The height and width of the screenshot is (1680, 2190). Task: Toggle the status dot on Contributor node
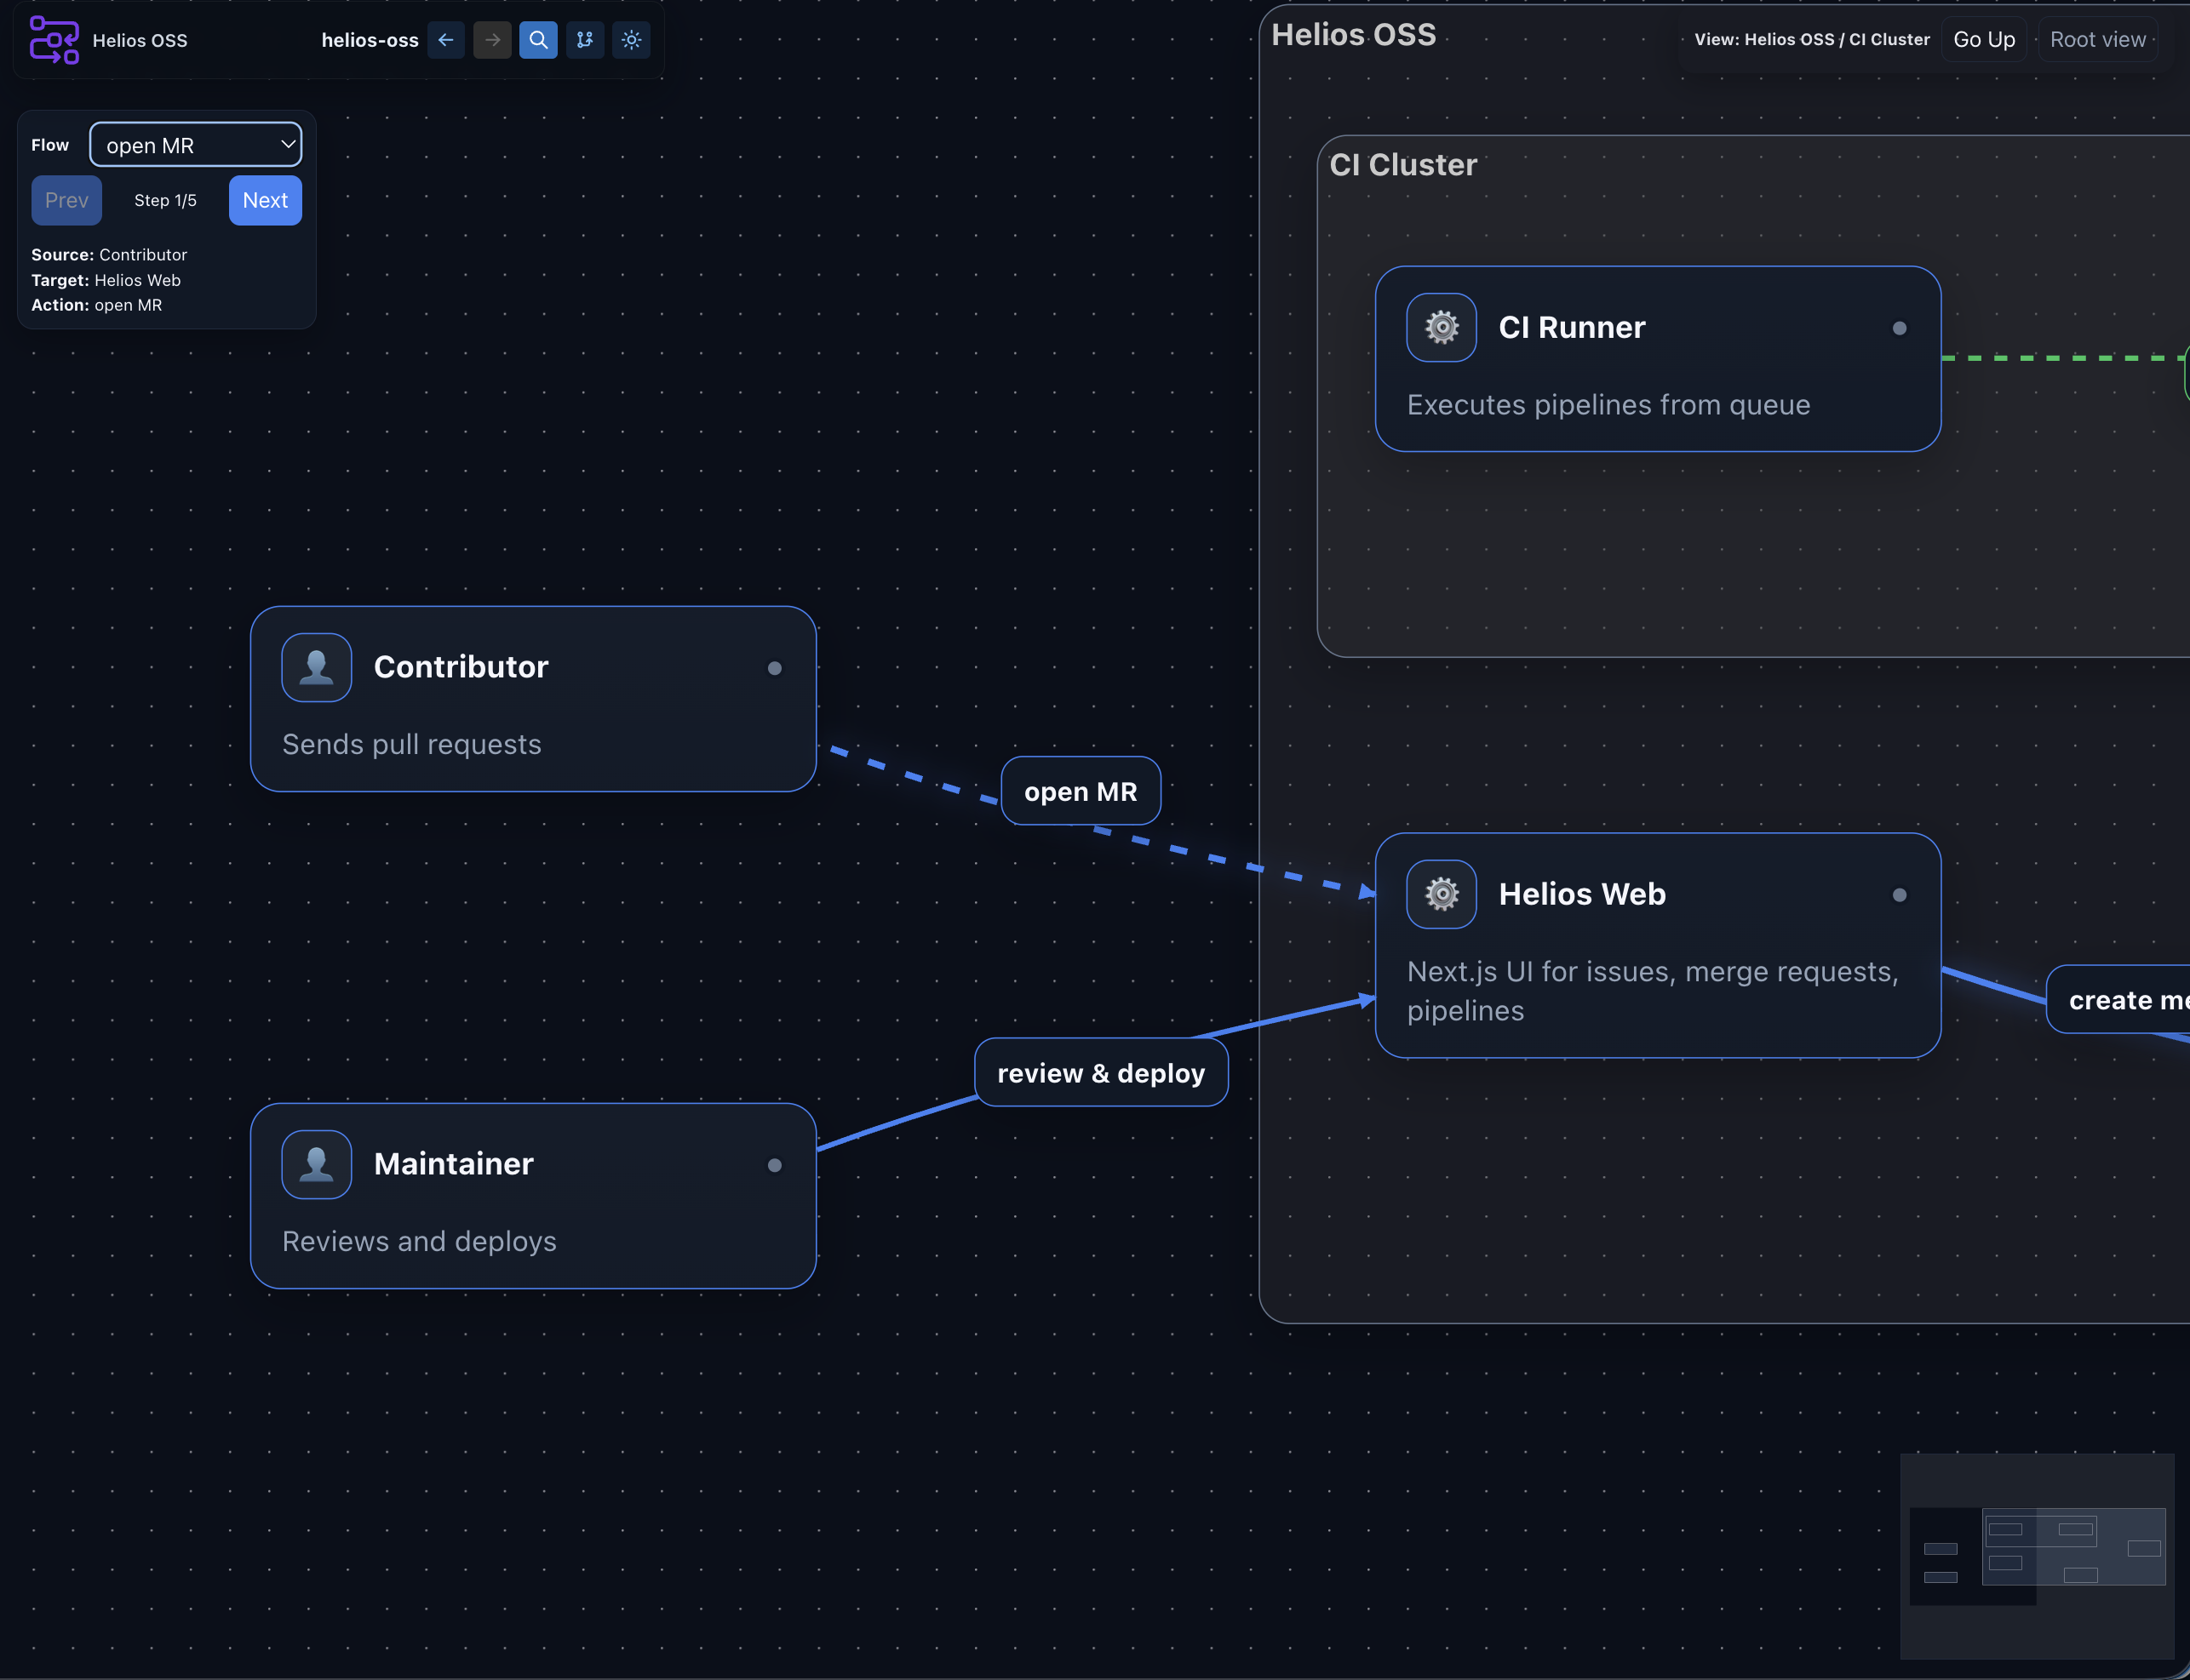[x=776, y=668]
